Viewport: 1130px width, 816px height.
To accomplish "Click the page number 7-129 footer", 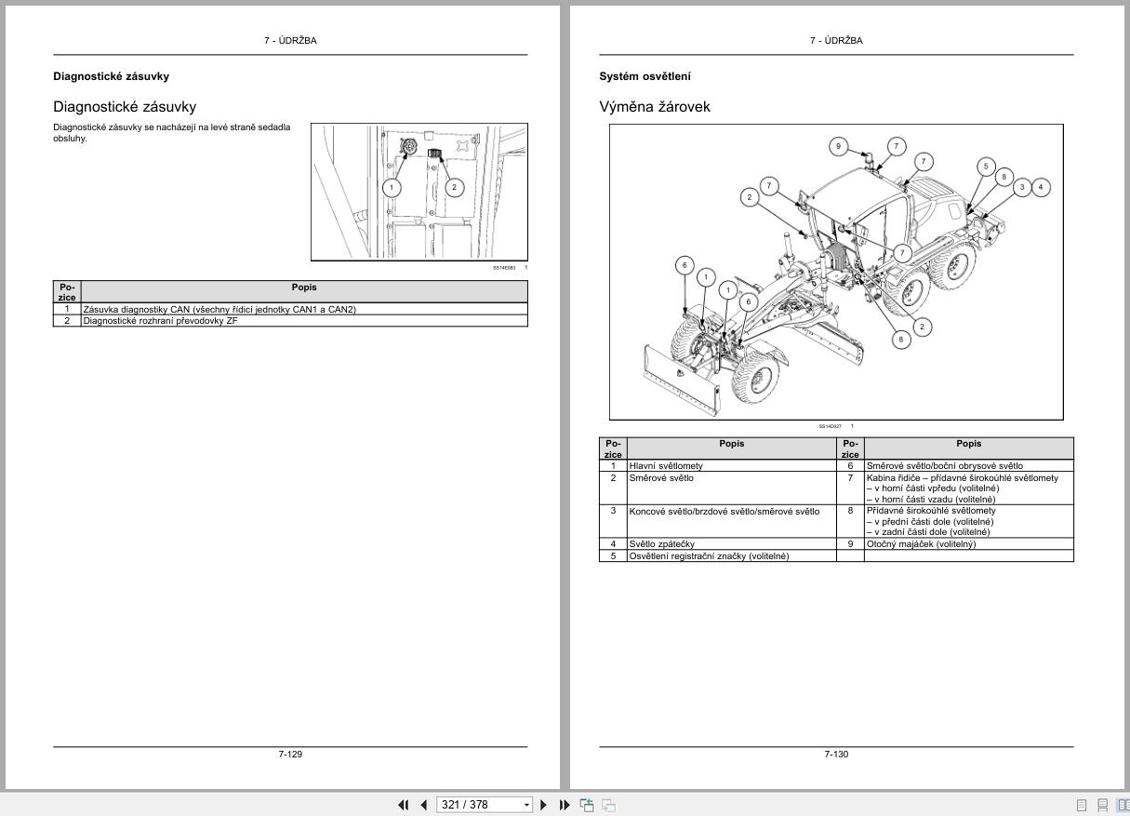I will 290,754.
